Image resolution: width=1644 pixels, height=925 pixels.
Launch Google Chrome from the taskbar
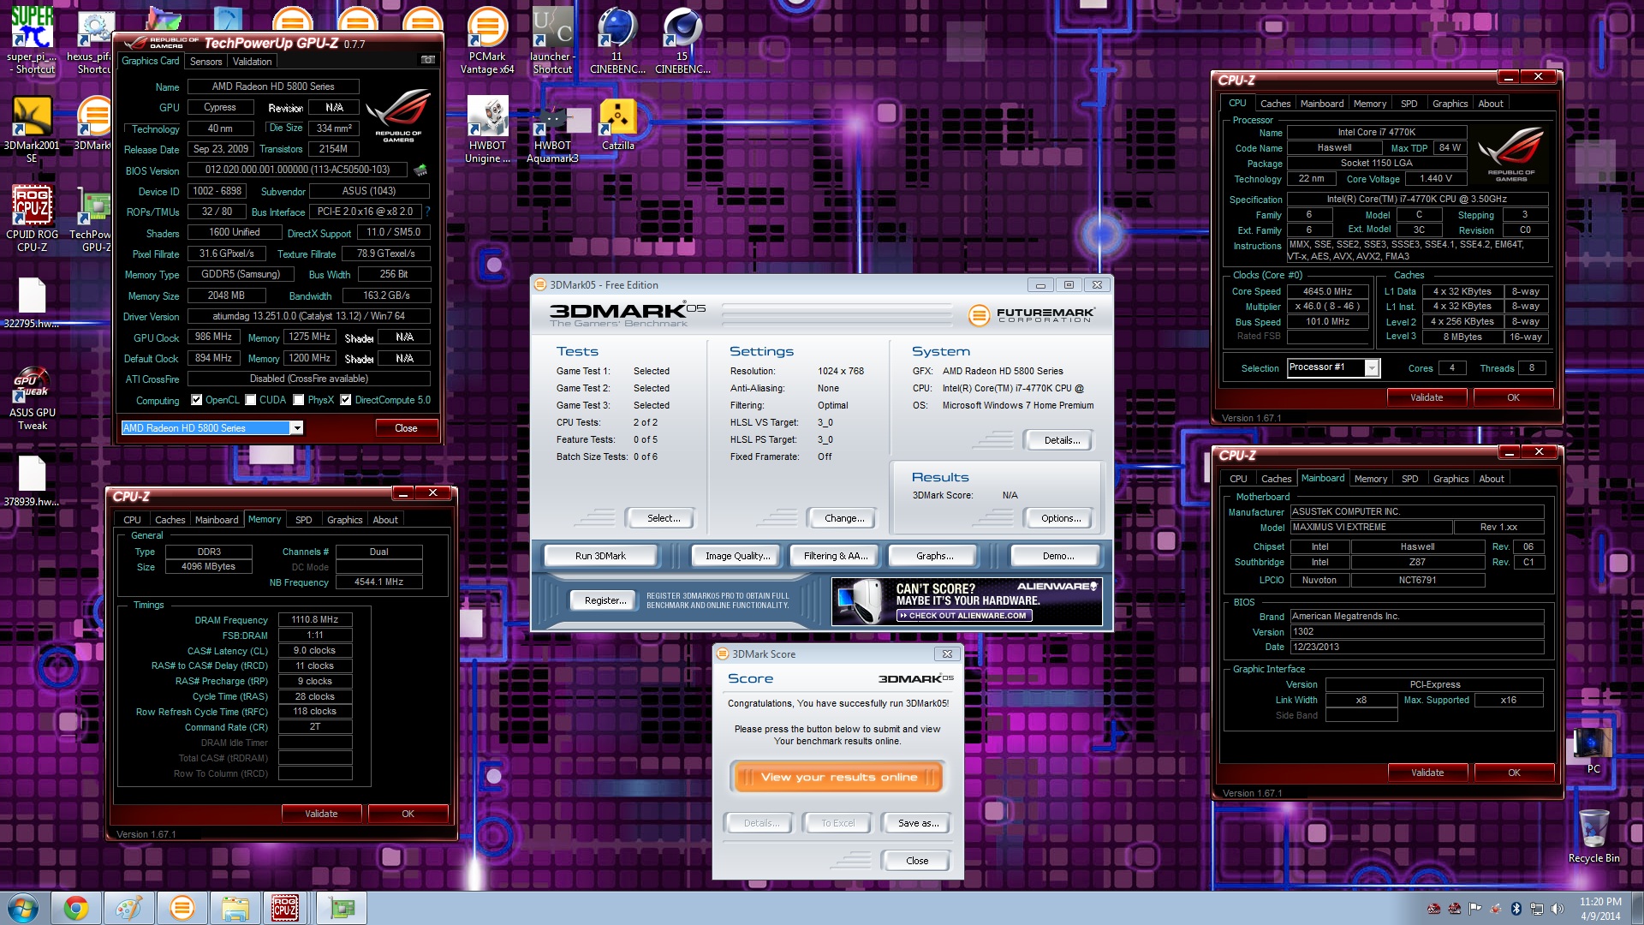point(75,908)
